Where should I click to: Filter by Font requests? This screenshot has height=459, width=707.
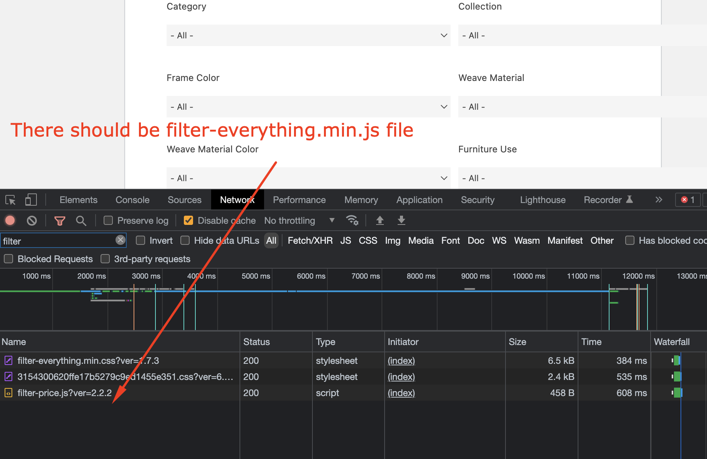(x=451, y=241)
